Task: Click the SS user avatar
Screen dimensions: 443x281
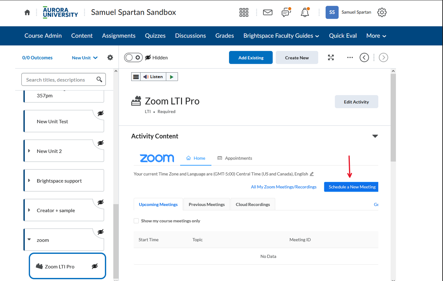Action: [332, 12]
